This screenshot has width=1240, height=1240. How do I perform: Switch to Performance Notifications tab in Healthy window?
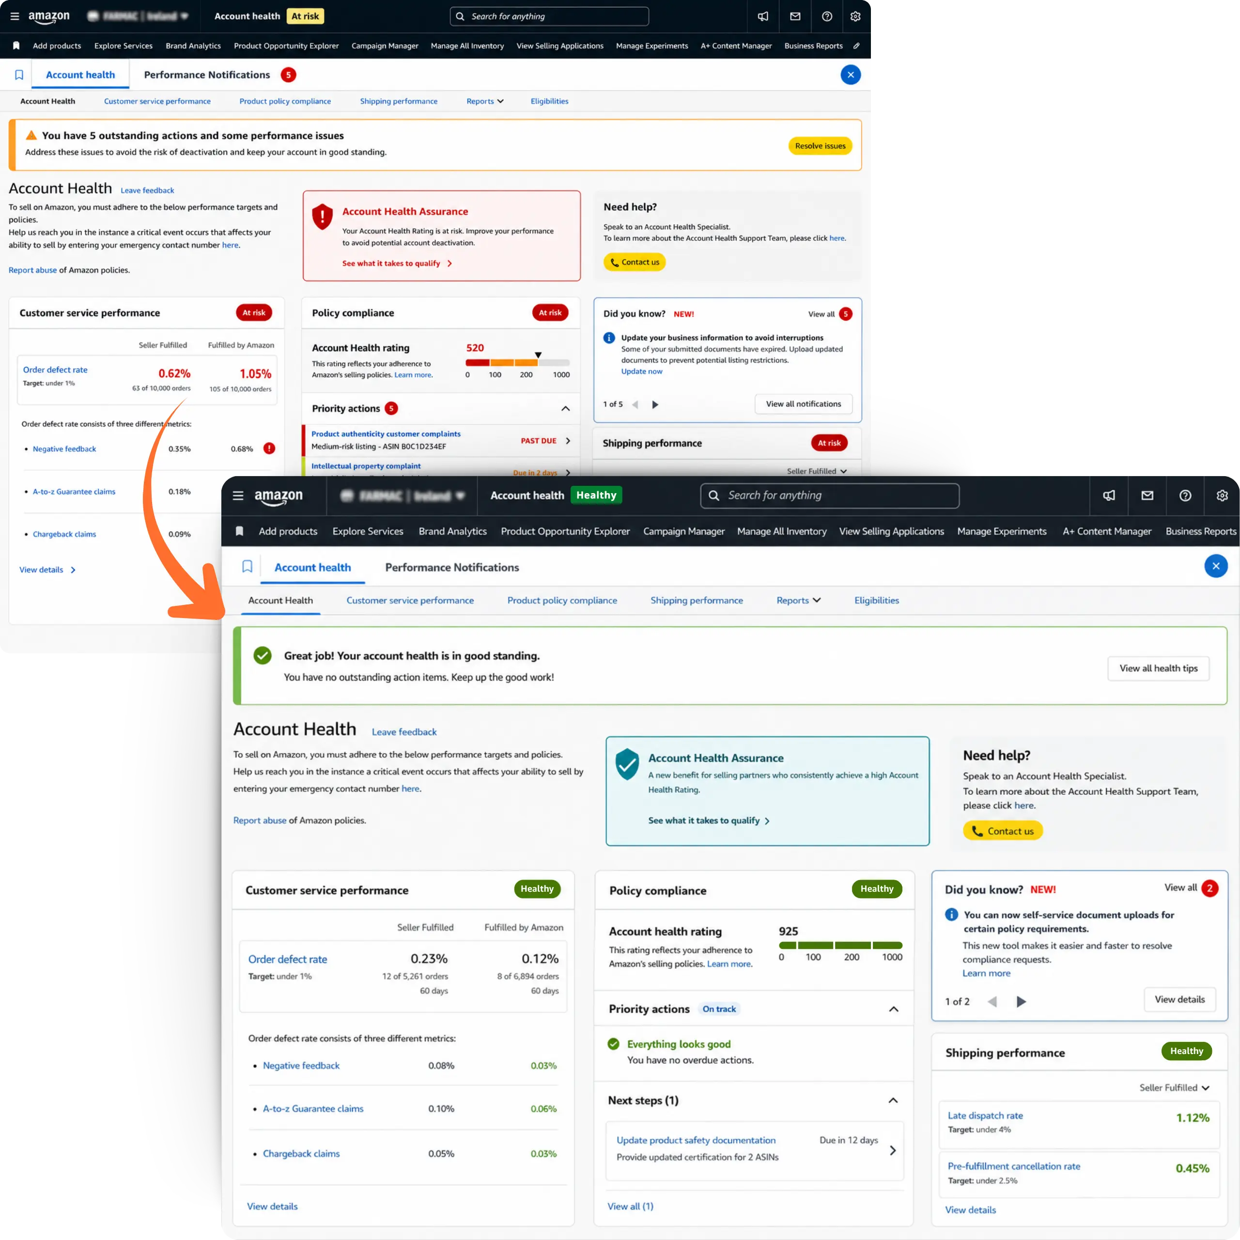[452, 567]
